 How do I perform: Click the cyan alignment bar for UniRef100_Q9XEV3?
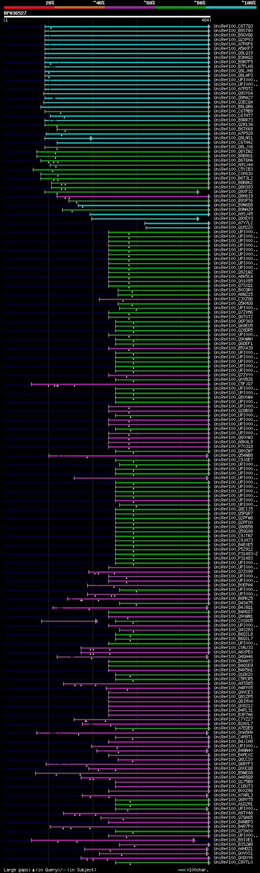(x=145, y=219)
